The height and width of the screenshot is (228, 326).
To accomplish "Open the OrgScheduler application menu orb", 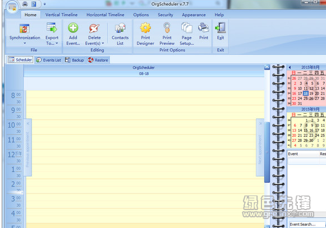I will (12, 7).
